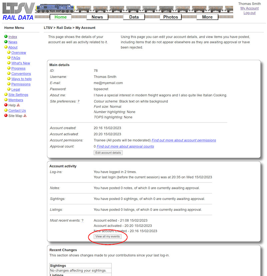Click the yellow bullet icon beside Site Settings
Viewport: 267px width, 276px height.
pos(6,94)
